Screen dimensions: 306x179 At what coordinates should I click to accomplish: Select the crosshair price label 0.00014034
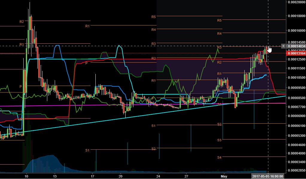pyautogui.click(x=296, y=46)
